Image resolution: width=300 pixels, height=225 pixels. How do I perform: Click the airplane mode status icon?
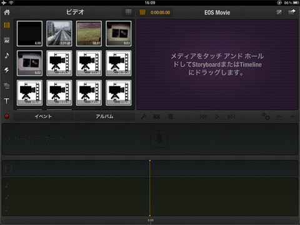[4, 2]
